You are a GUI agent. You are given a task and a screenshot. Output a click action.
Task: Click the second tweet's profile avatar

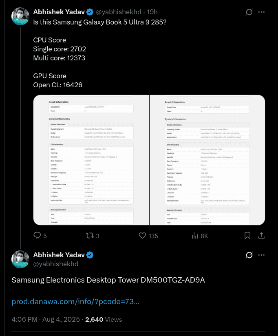20,259
